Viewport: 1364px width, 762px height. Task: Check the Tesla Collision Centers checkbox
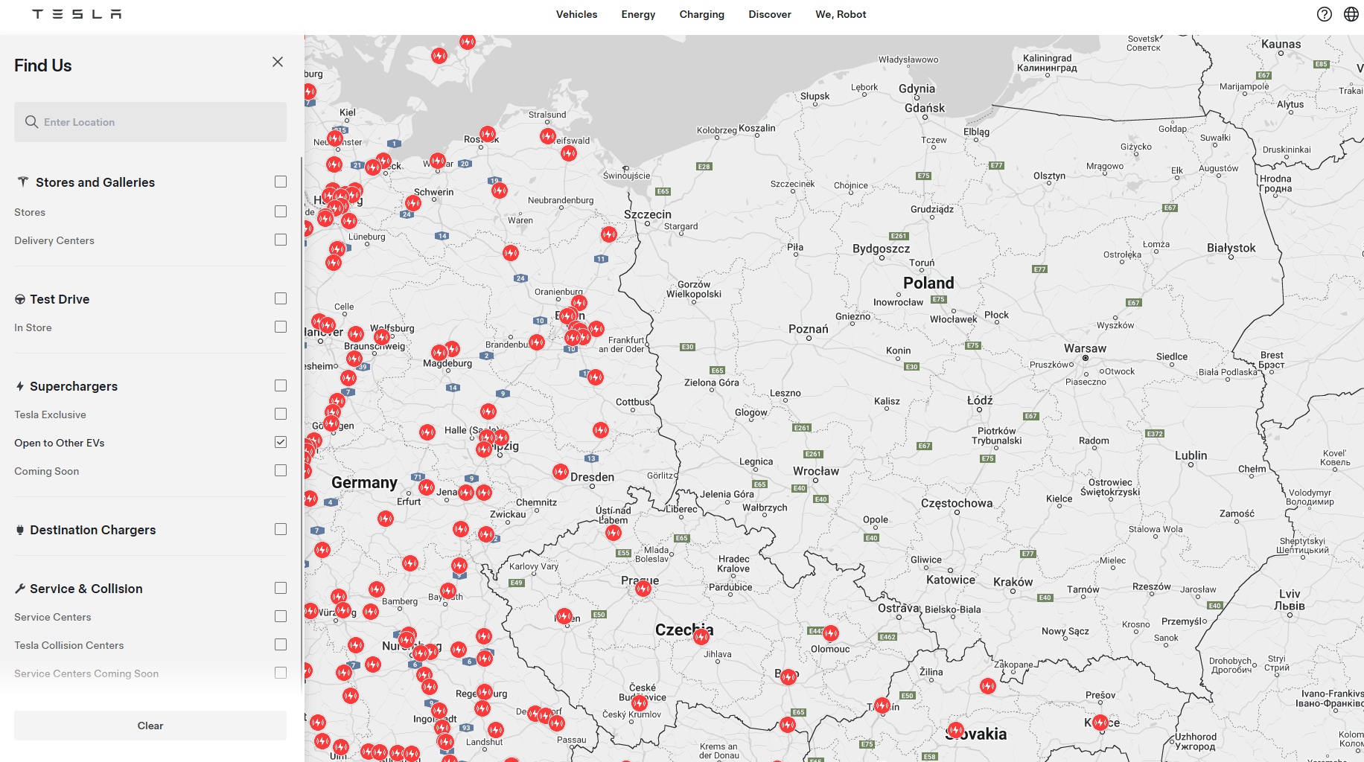point(281,645)
